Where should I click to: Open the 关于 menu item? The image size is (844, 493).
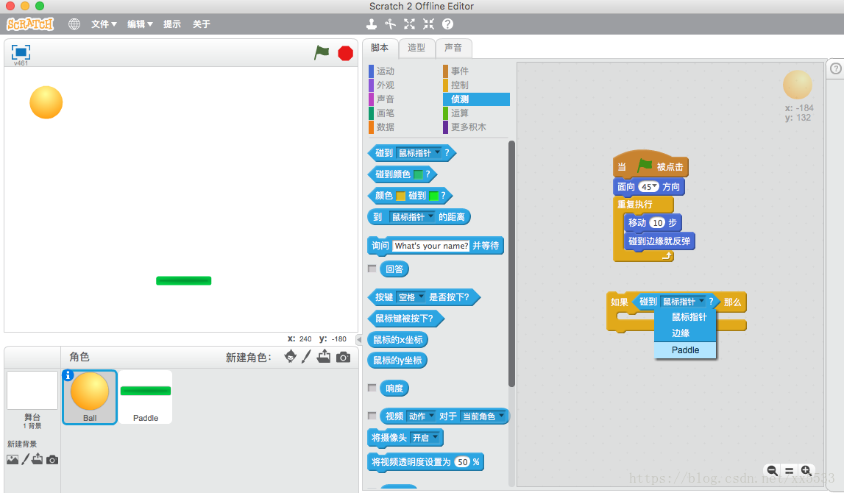202,24
